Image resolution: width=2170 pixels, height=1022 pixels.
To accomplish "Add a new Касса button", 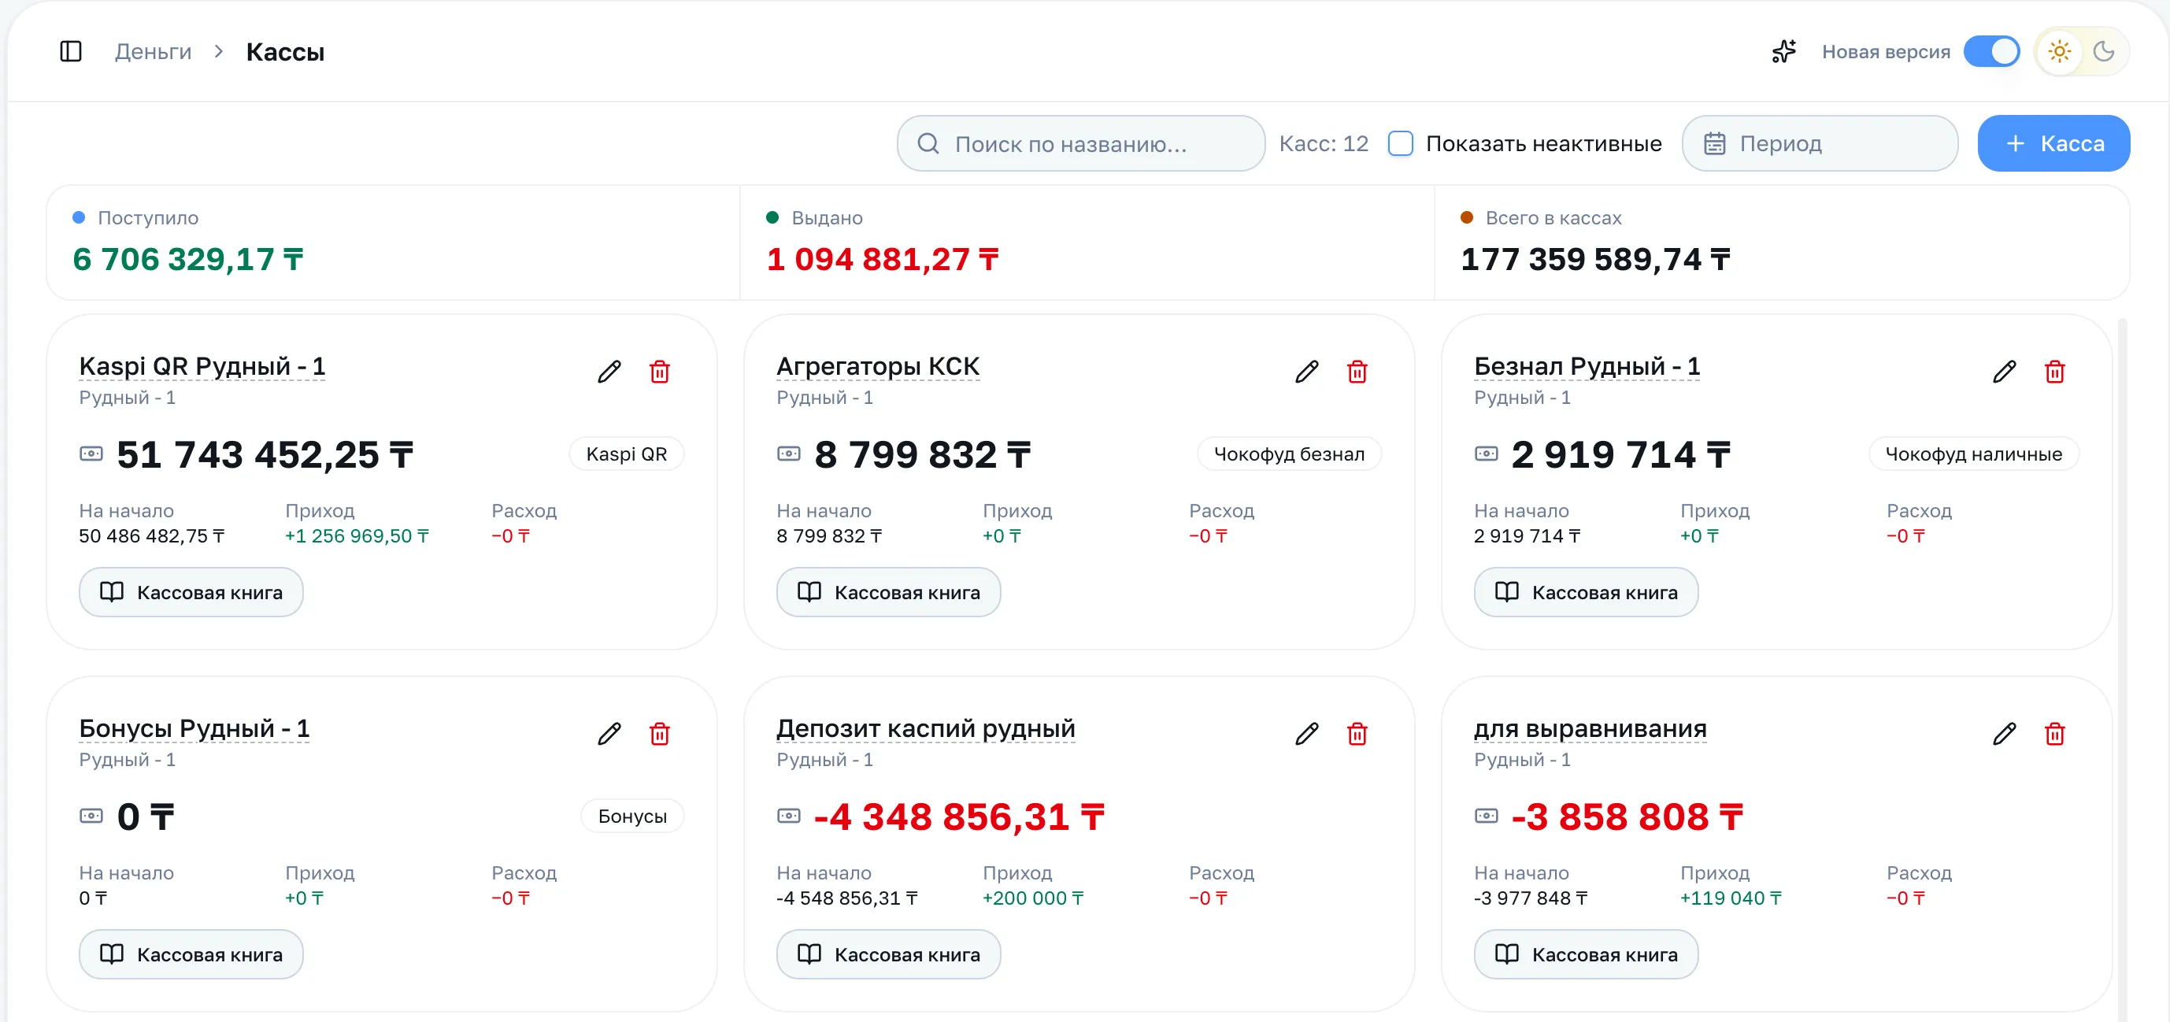I will pos(2053,144).
